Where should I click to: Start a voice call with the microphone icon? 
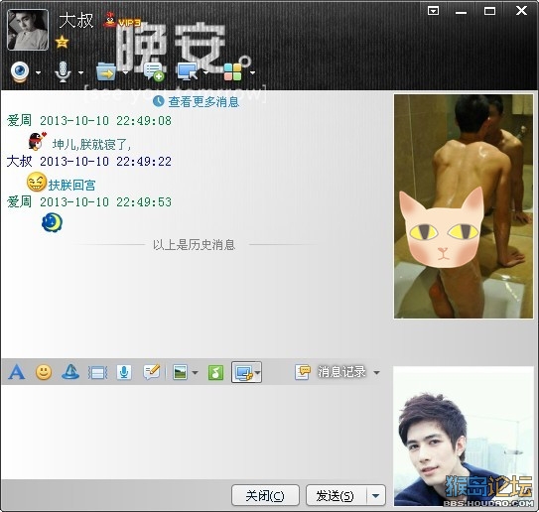pyautogui.click(x=63, y=71)
